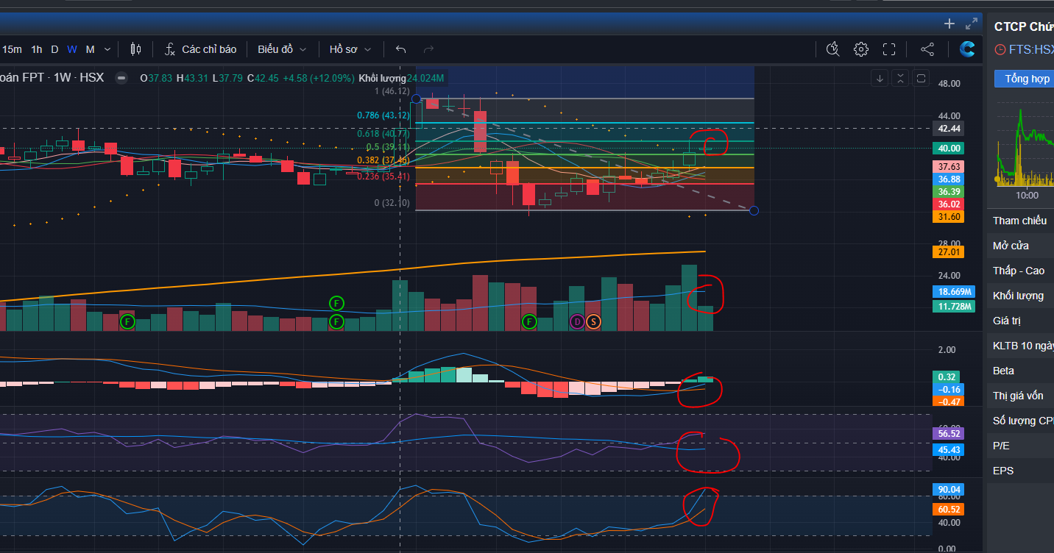The height and width of the screenshot is (553, 1054).
Task: Maximize the price pane
Action: coord(922,79)
